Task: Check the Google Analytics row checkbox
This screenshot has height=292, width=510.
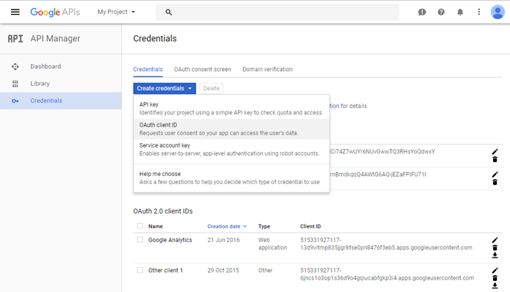Action: pos(140,240)
